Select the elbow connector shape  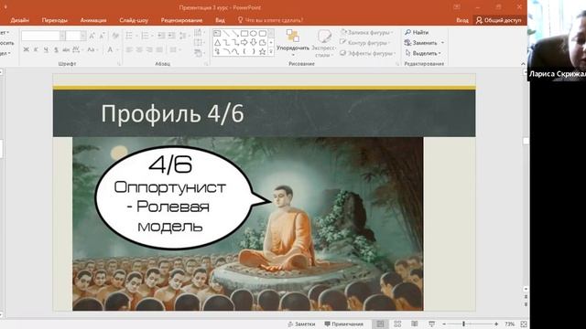coord(226,43)
